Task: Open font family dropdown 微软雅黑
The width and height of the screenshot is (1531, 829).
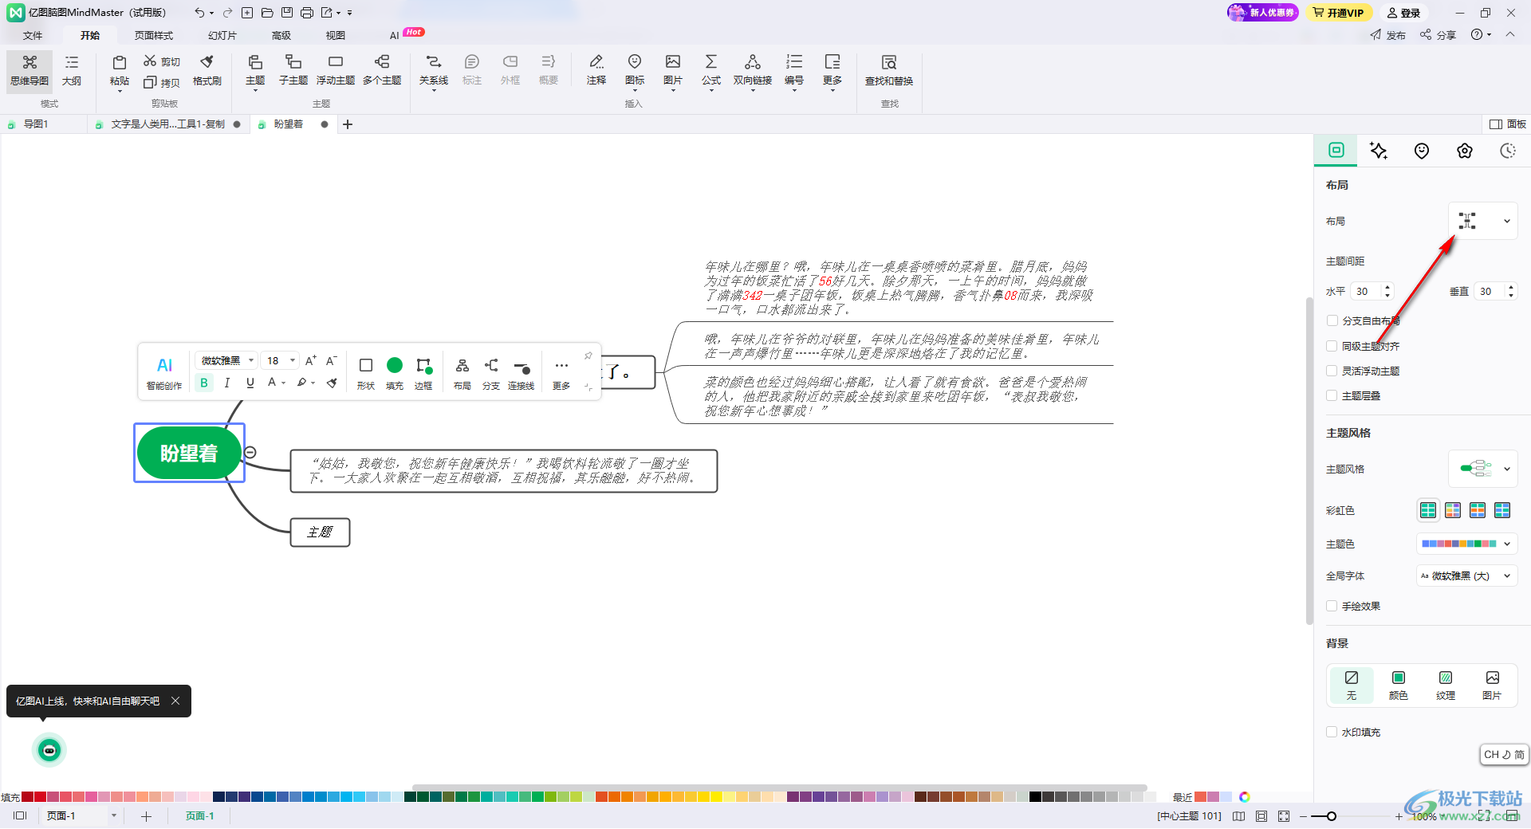Action: click(226, 360)
